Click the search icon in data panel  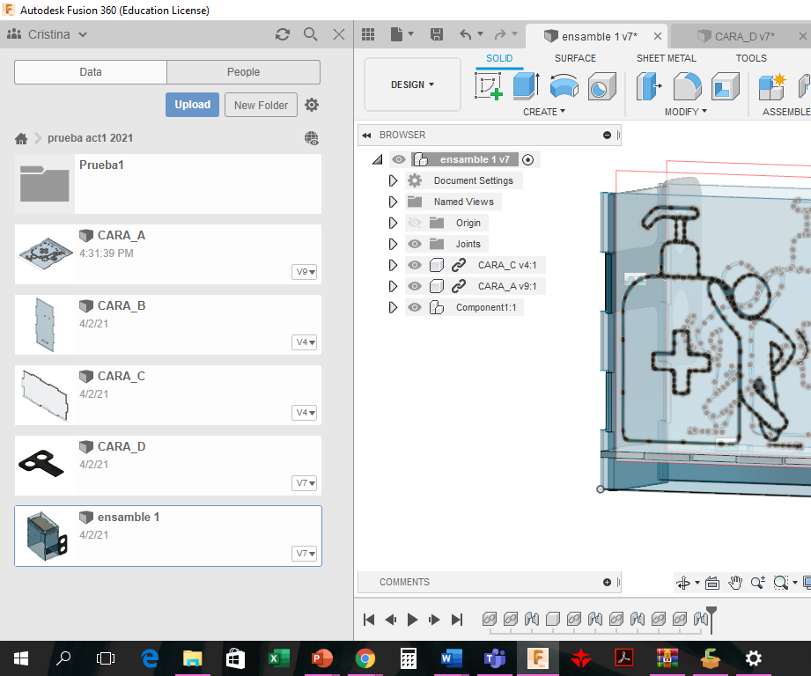310,34
